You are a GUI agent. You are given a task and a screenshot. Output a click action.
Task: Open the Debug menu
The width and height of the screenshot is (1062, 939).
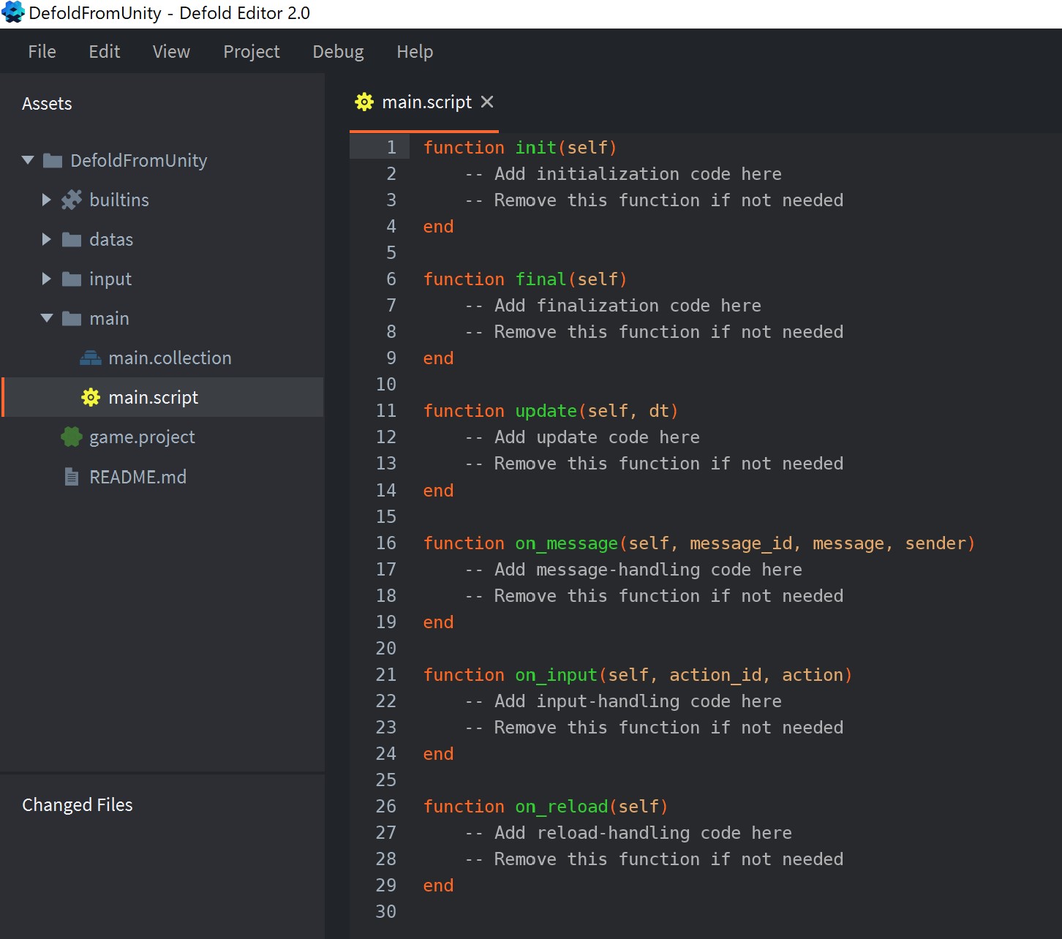point(338,51)
